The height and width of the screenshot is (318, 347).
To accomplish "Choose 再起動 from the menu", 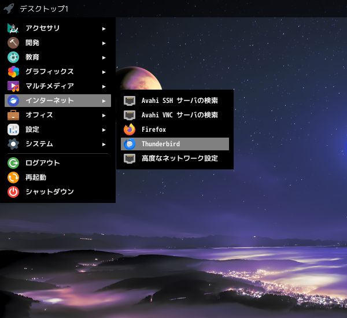I will (x=58, y=178).
